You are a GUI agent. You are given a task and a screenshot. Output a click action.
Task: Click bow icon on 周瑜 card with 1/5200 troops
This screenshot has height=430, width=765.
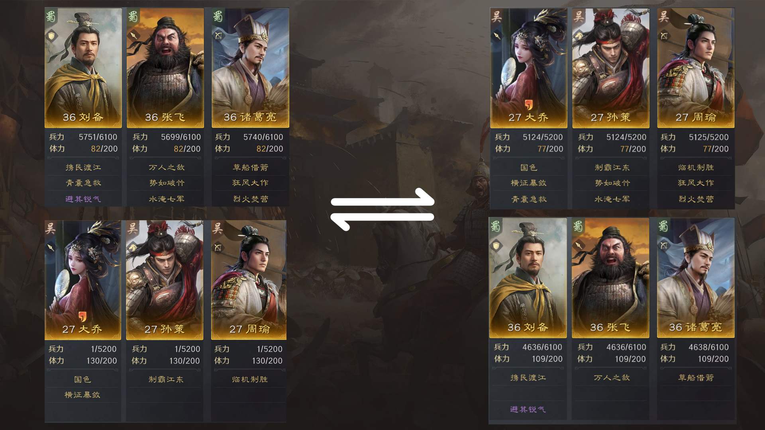point(218,248)
